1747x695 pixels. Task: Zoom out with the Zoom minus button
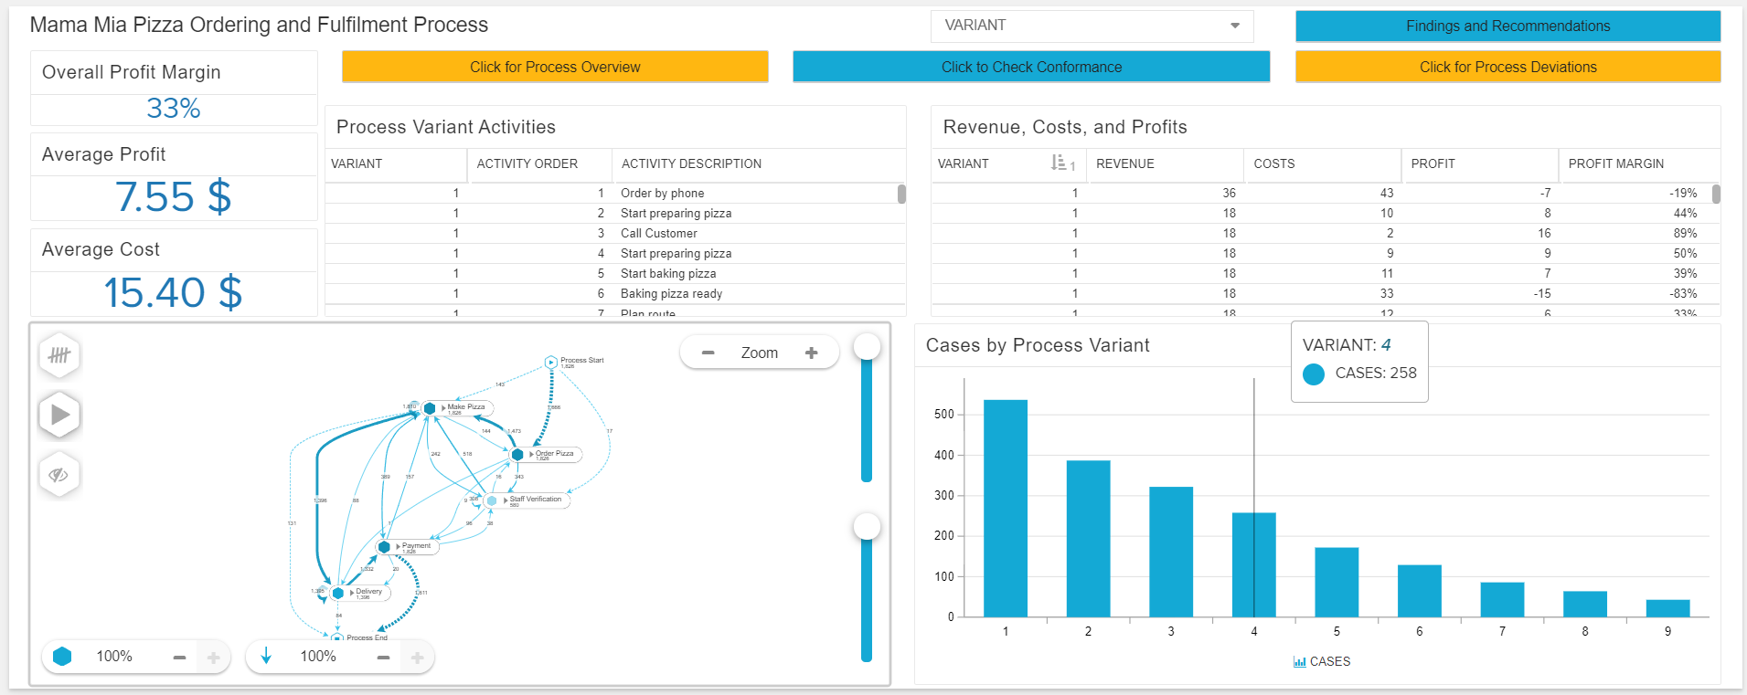[708, 353]
